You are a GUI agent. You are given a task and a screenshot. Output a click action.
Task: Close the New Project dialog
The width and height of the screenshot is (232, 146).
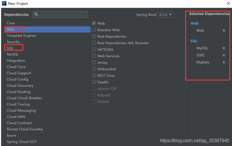(x=228, y=3)
